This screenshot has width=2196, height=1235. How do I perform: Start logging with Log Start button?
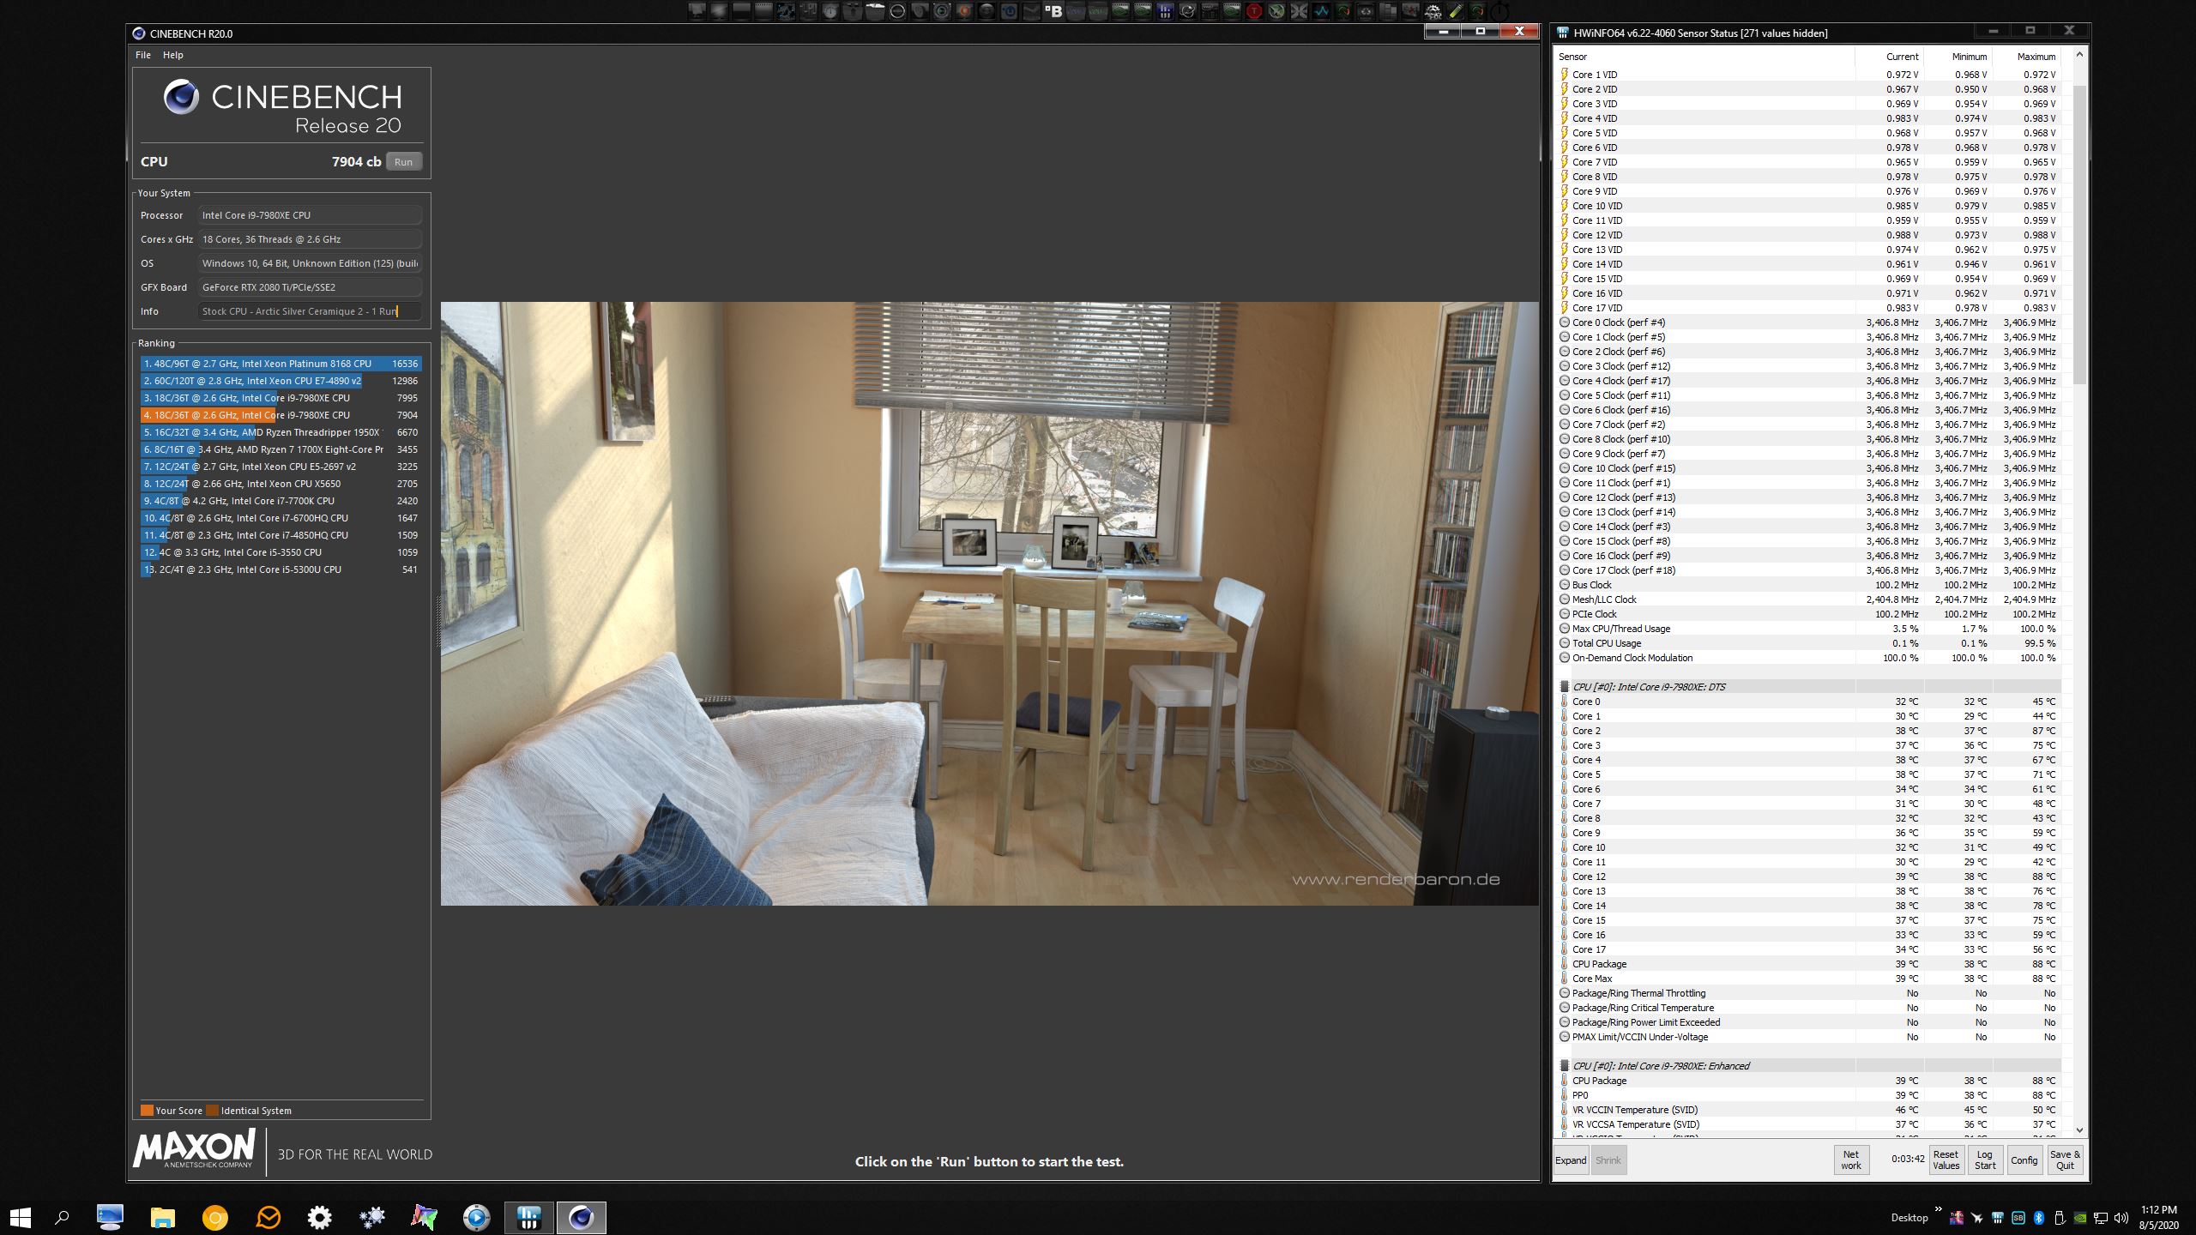pos(1985,1160)
